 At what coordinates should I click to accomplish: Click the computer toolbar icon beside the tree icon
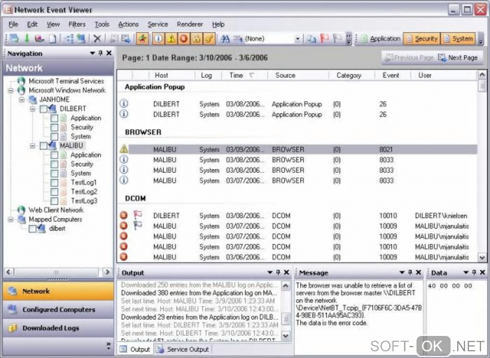[81, 39]
